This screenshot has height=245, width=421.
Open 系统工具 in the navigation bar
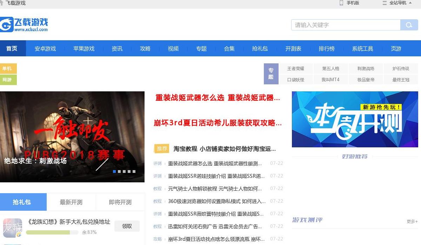click(362, 49)
